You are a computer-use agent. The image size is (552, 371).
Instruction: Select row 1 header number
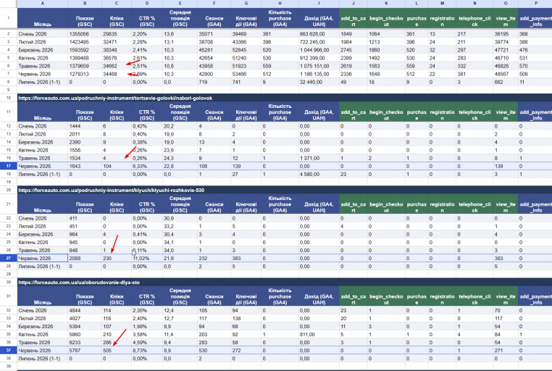(x=9, y=18)
